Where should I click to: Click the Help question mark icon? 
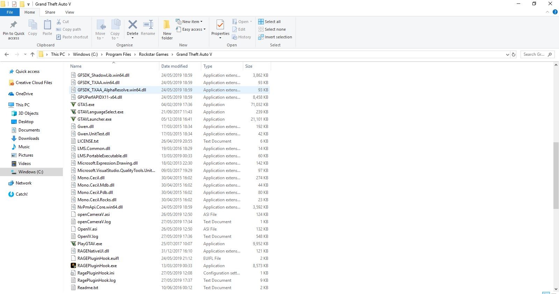tap(555, 12)
